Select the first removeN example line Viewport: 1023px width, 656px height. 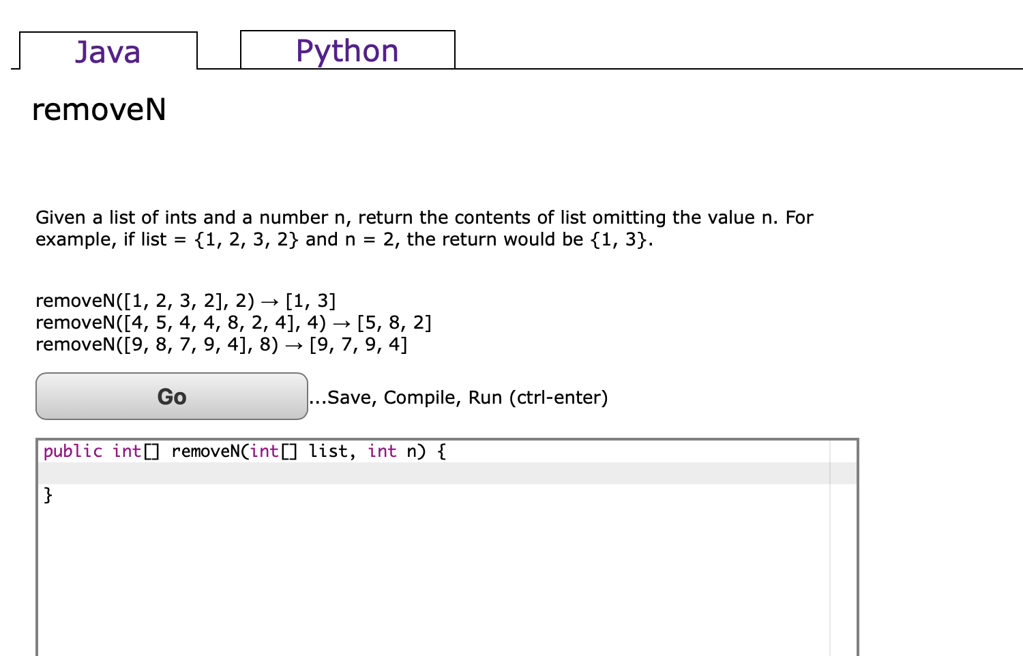[185, 300]
